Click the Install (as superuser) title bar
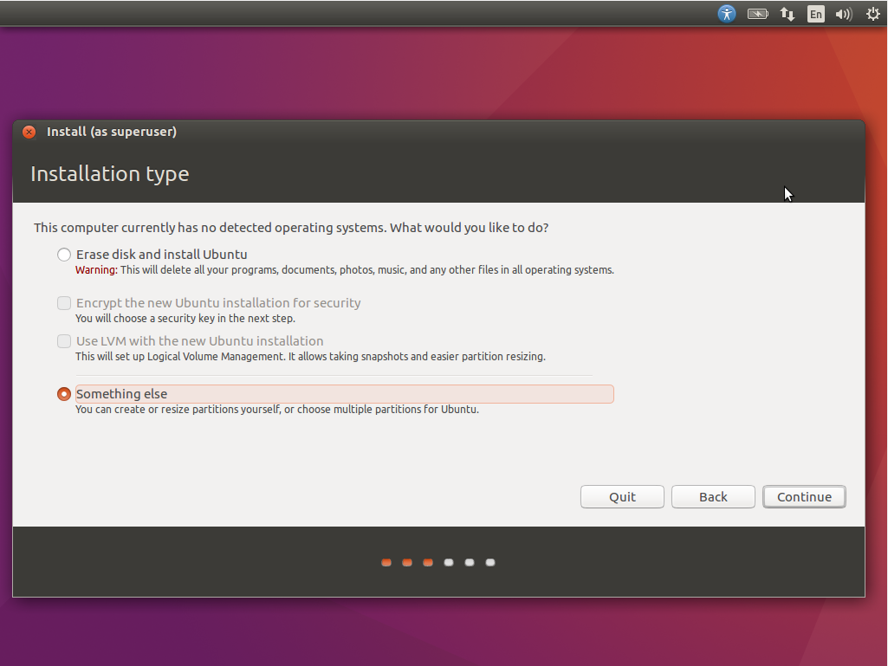 [x=433, y=132]
